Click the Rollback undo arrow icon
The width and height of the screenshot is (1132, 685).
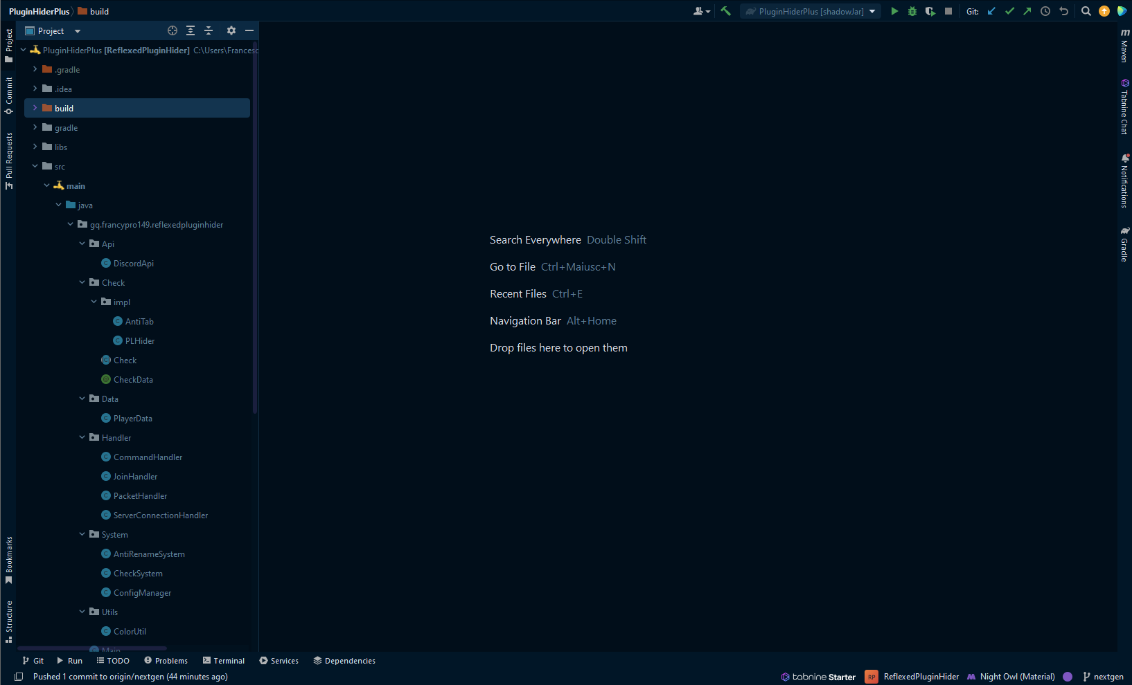(x=1063, y=11)
